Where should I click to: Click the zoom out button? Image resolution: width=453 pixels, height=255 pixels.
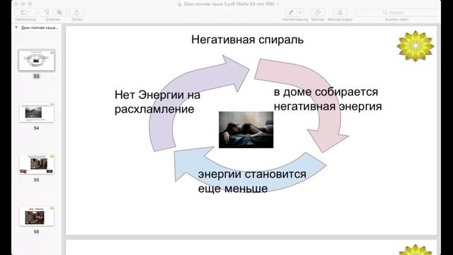[x=46, y=13]
